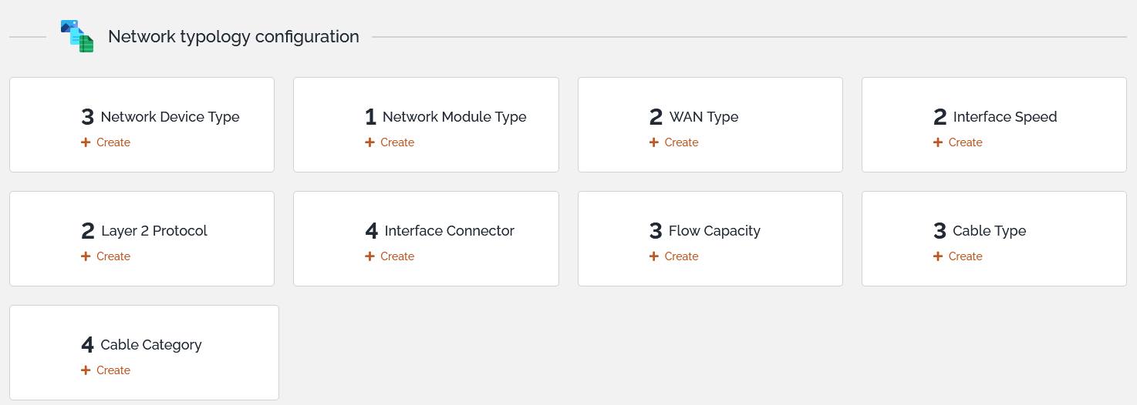Click plus icon under Cable Category
This screenshot has width=1137, height=405.
(86, 370)
